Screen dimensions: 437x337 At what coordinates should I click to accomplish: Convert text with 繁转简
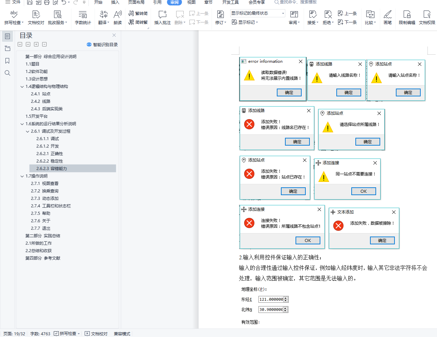(138, 14)
